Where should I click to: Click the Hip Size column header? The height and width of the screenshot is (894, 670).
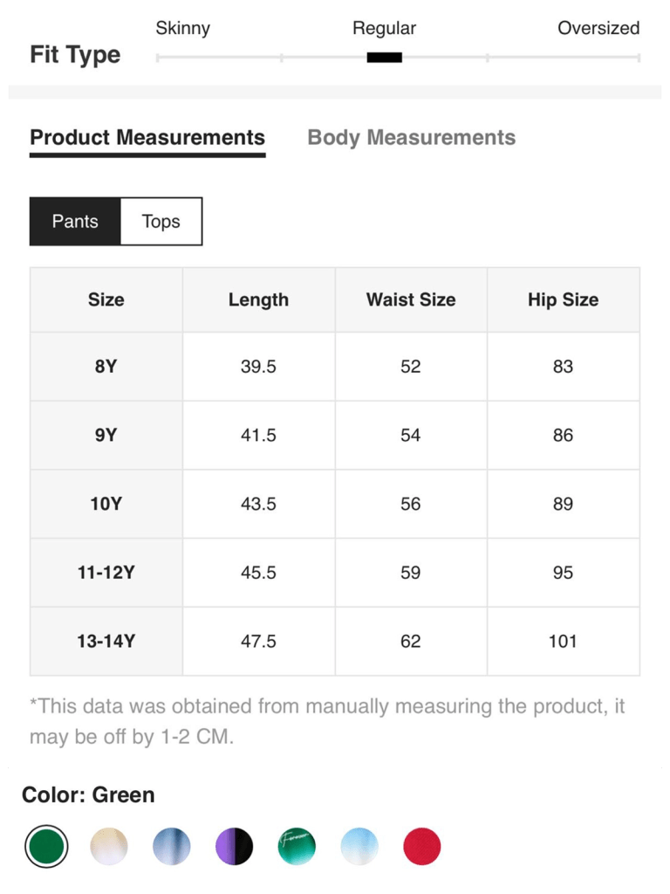pyautogui.click(x=563, y=299)
